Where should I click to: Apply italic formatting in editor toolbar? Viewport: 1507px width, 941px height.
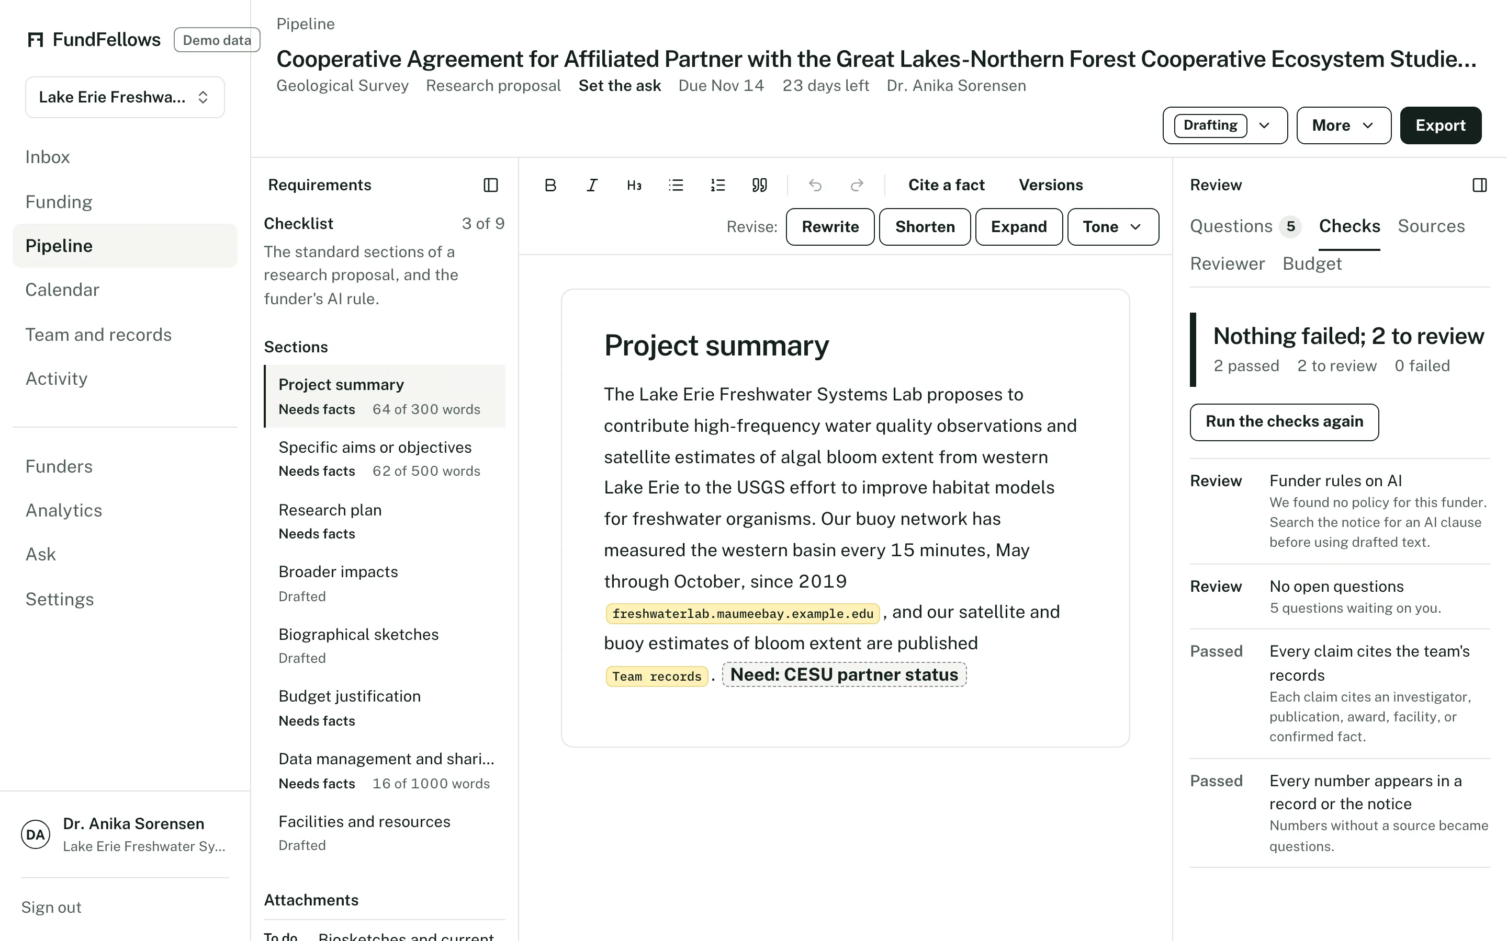pos(592,185)
